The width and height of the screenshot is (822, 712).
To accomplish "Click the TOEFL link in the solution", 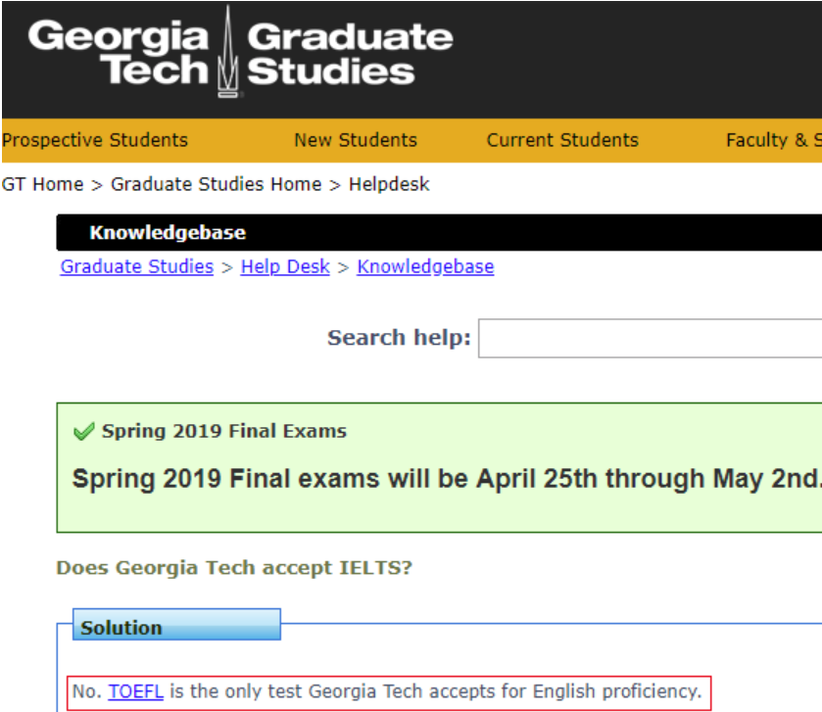I will [135, 691].
